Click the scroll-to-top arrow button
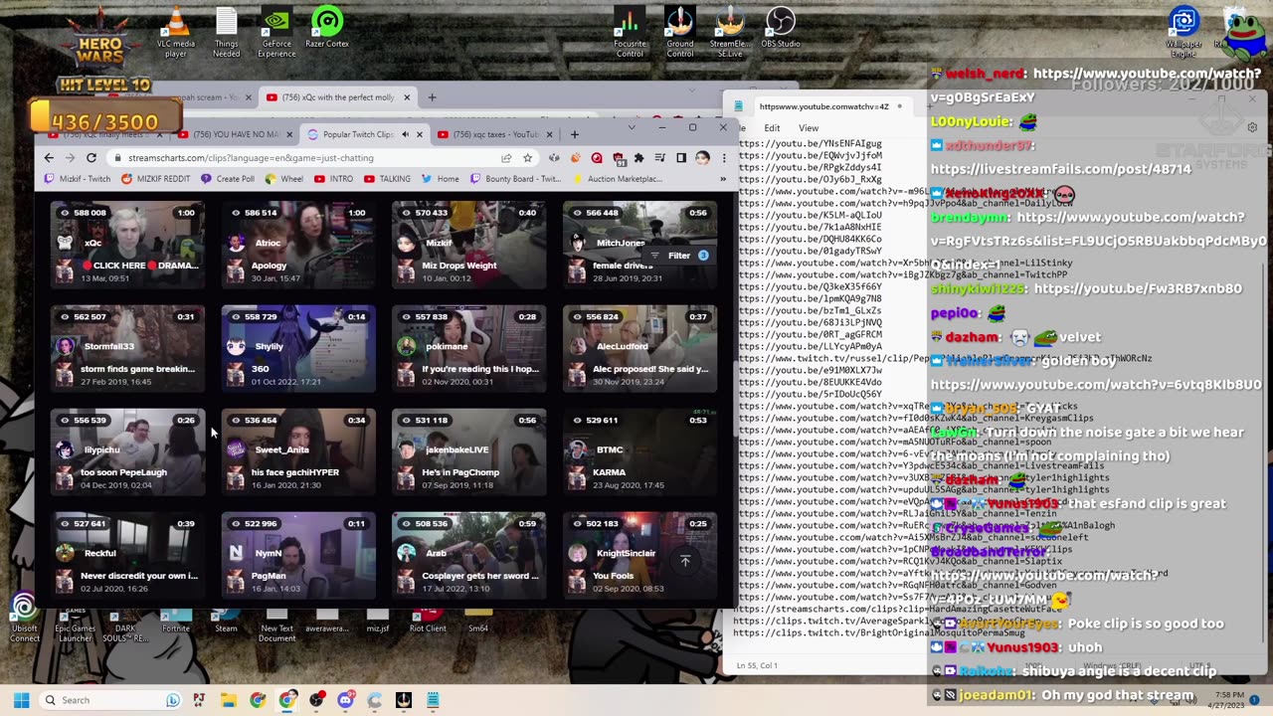 [684, 561]
